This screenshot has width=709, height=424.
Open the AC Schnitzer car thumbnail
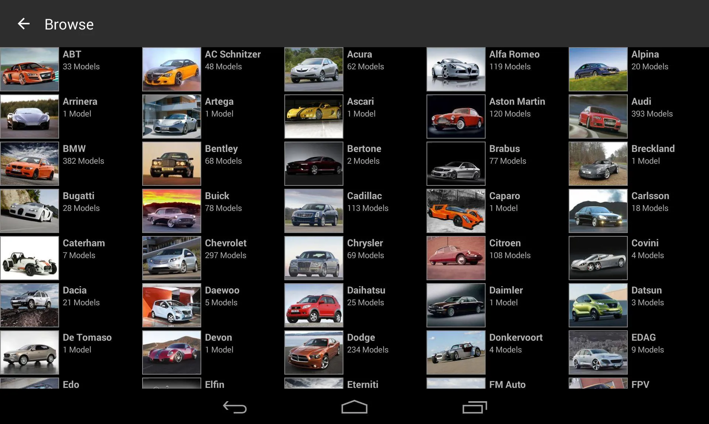172,69
